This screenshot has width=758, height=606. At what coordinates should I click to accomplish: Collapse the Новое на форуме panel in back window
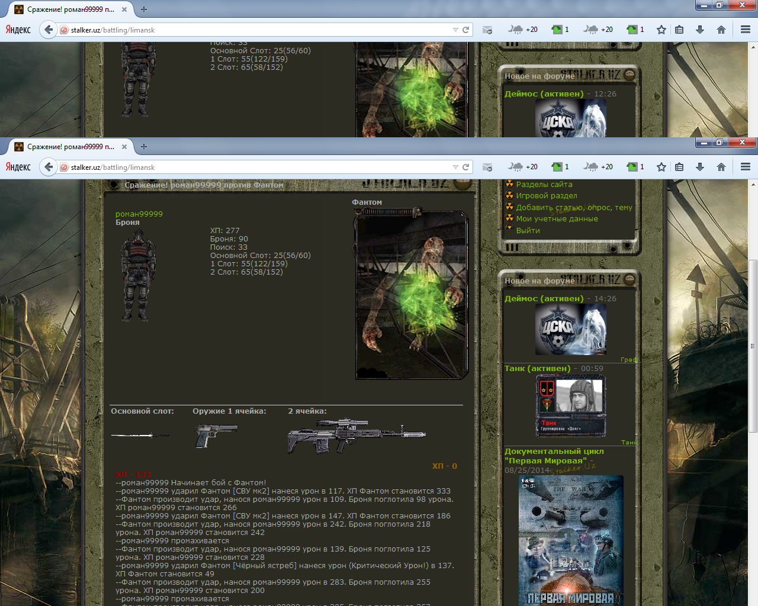click(629, 75)
